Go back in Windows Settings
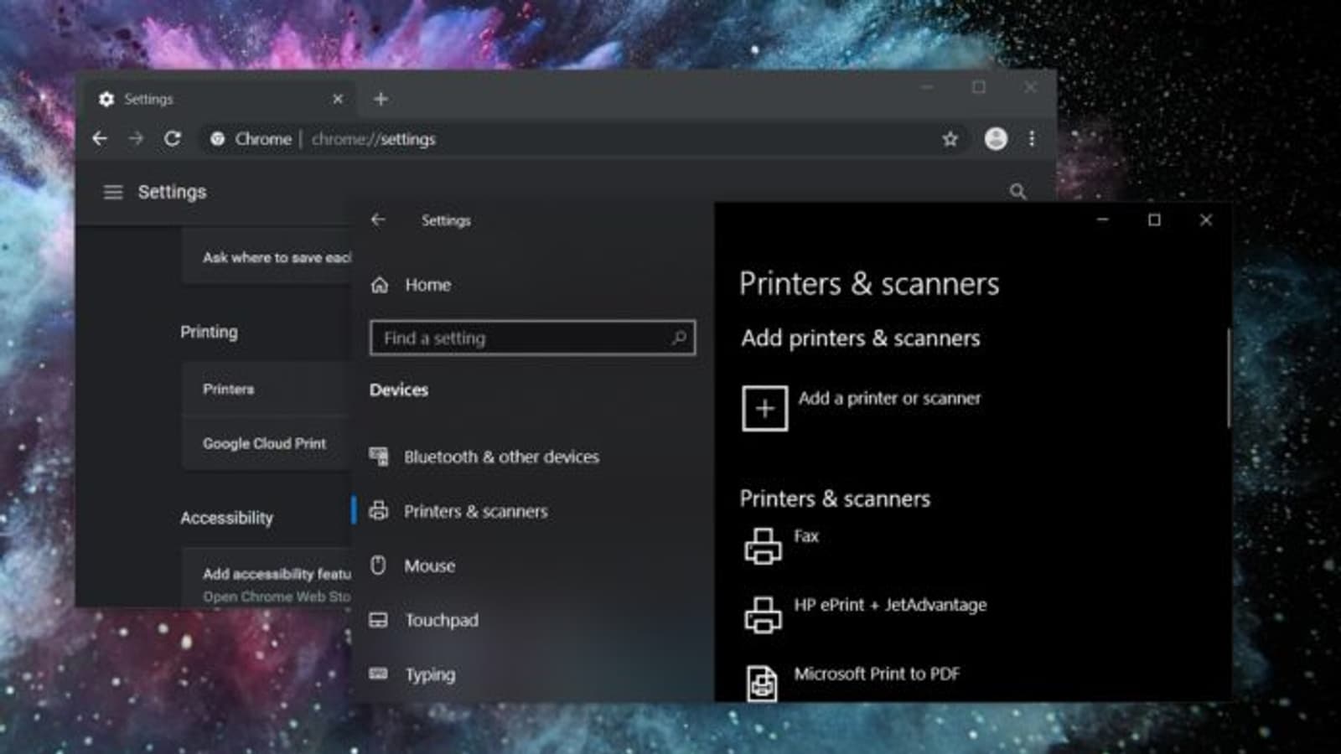The image size is (1341, 754). pyautogui.click(x=378, y=219)
